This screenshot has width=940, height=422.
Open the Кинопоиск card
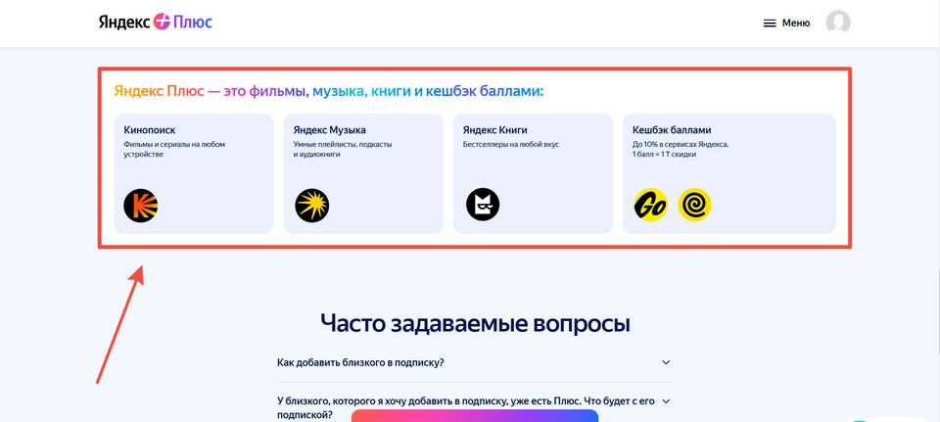tap(194, 173)
